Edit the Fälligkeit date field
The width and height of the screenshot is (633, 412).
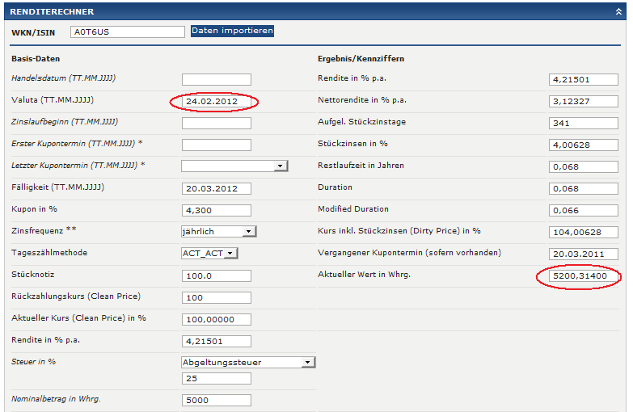pyautogui.click(x=216, y=188)
